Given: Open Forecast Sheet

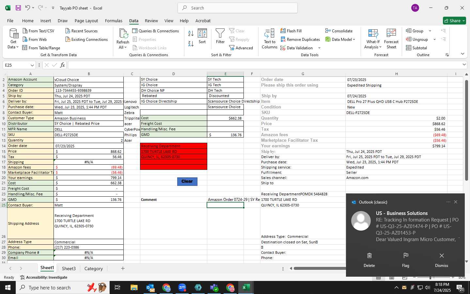Looking at the screenshot, I should pyautogui.click(x=391, y=39).
